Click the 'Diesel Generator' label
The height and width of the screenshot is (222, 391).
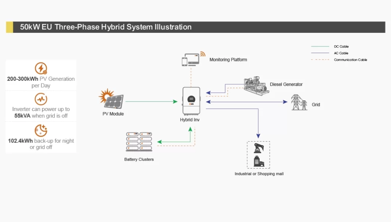coord(286,84)
